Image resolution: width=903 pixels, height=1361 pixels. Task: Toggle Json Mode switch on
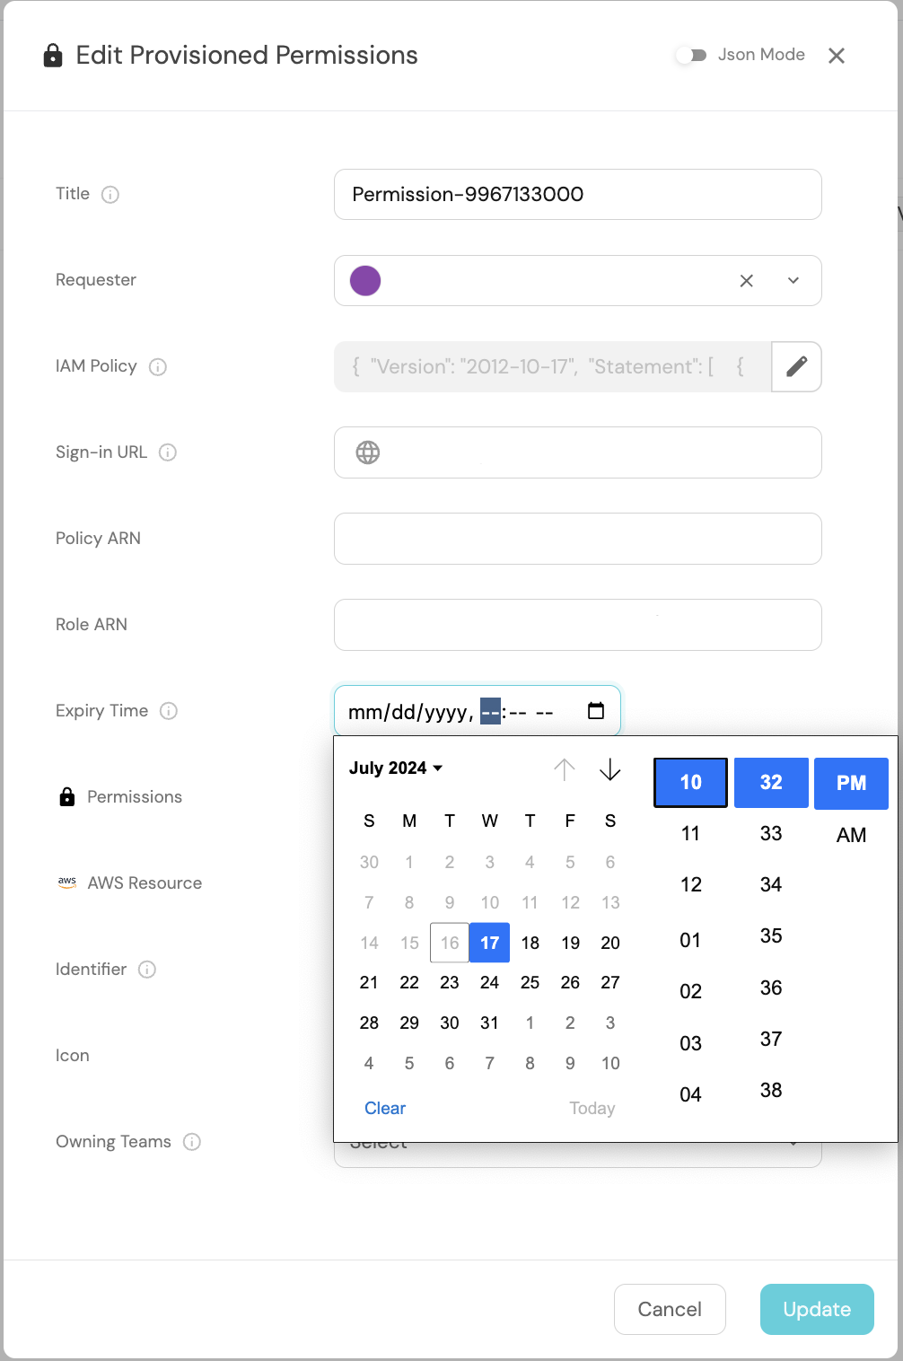pos(691,56)
